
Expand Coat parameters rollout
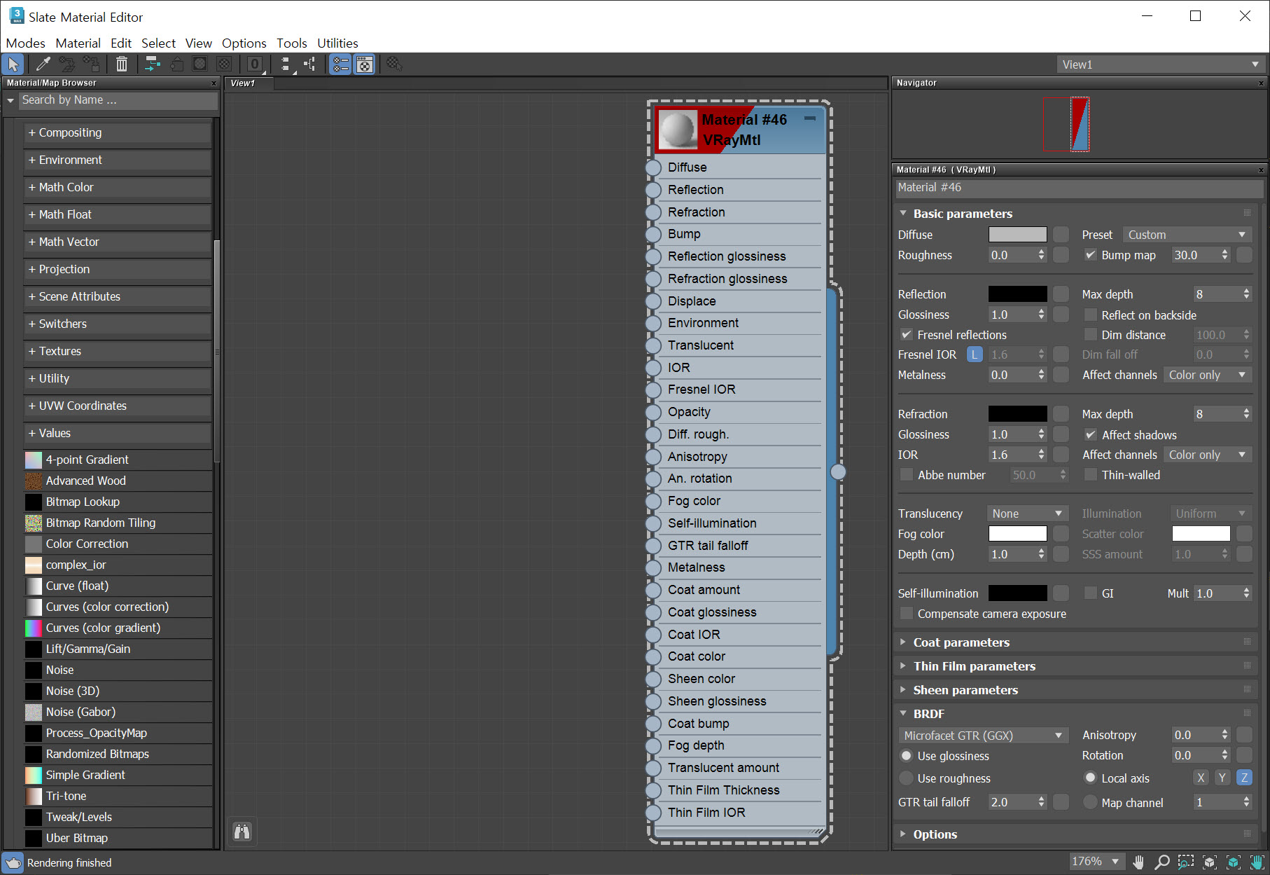point(961,642)
